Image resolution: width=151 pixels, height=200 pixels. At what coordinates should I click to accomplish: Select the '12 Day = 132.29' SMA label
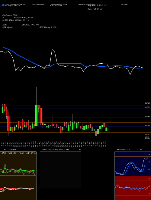click(x=12, y=6)
